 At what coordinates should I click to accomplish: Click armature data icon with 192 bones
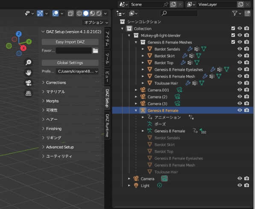[202, 131]
